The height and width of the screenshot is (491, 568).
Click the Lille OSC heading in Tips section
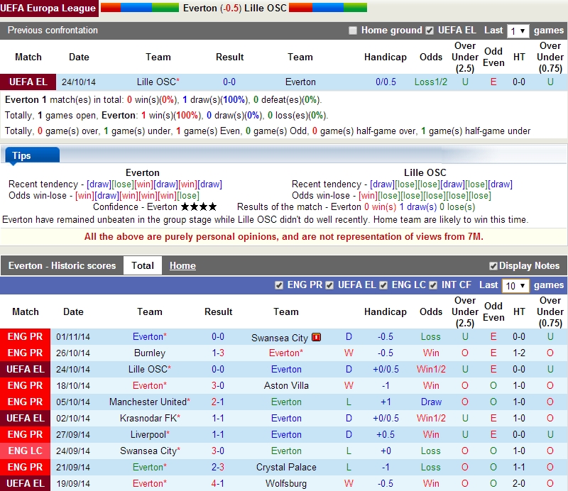pyautogui.click(x=425, y=172)
